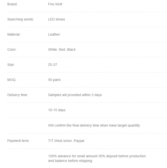Select the T/T, West union, Paypal text
Image resolution: width=167 pixels, height=168 pixels.
click(x=66, y=141)
